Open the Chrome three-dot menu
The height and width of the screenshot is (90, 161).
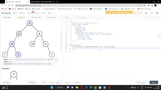[x=159, y=5]
